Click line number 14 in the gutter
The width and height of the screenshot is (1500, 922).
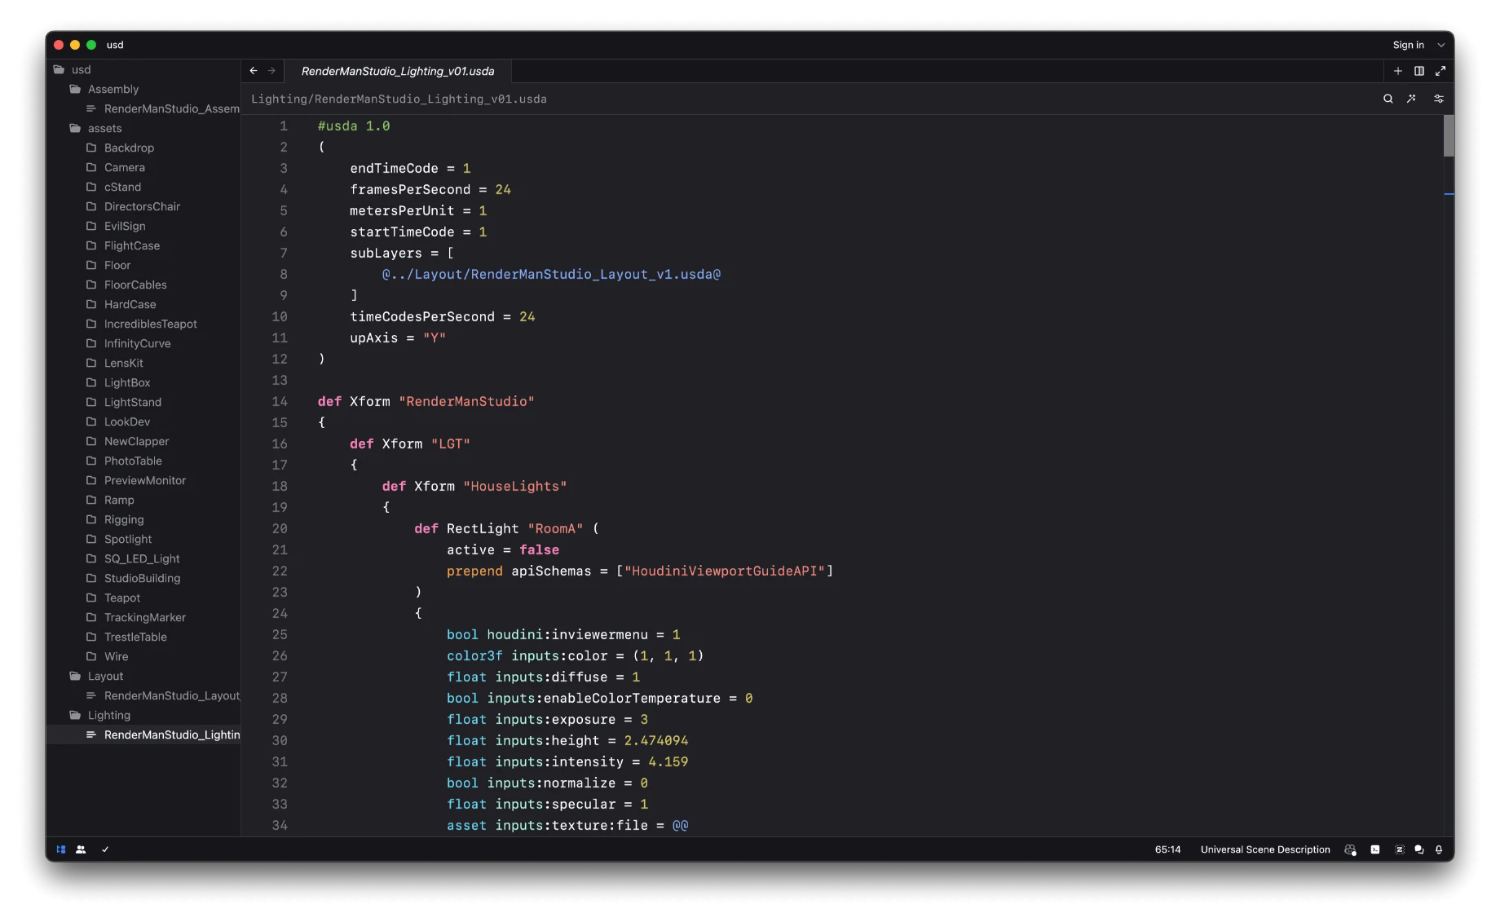point(280,401)
